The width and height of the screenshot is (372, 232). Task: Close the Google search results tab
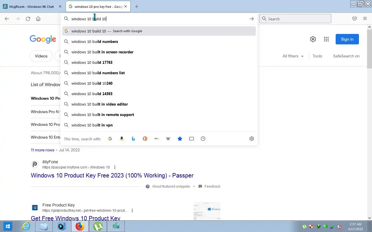pyautogui.click(x=126, y=6)
